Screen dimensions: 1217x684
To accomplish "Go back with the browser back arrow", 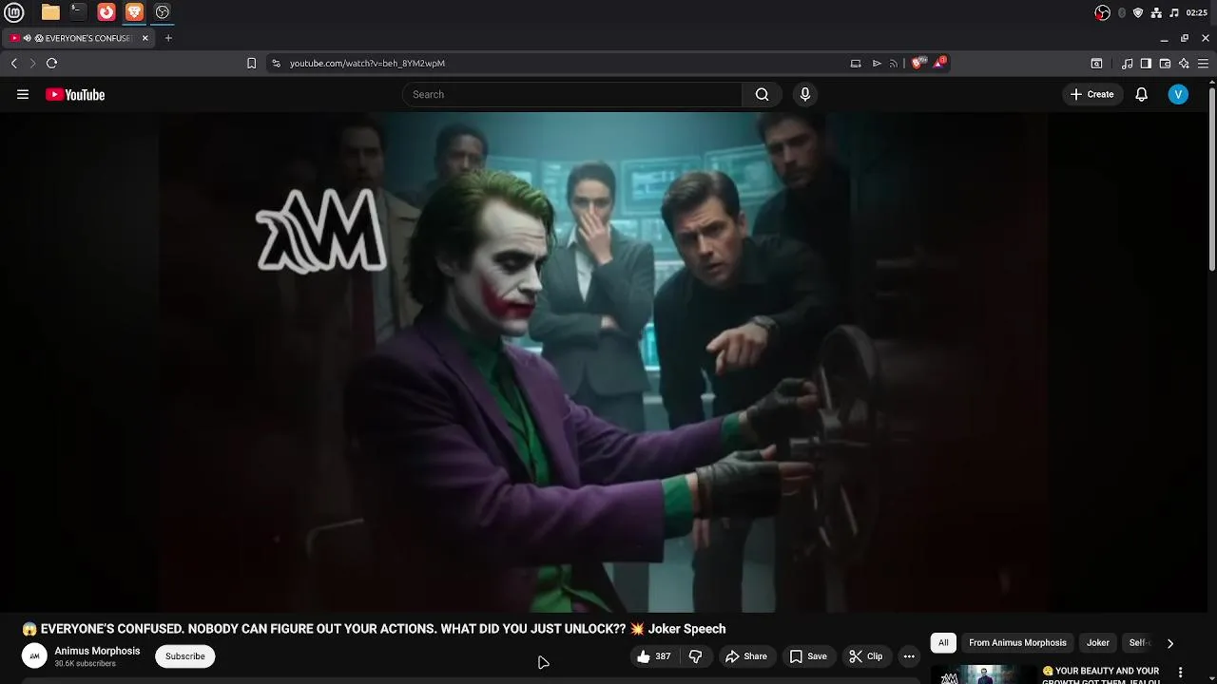I will (x=14, y=63).
